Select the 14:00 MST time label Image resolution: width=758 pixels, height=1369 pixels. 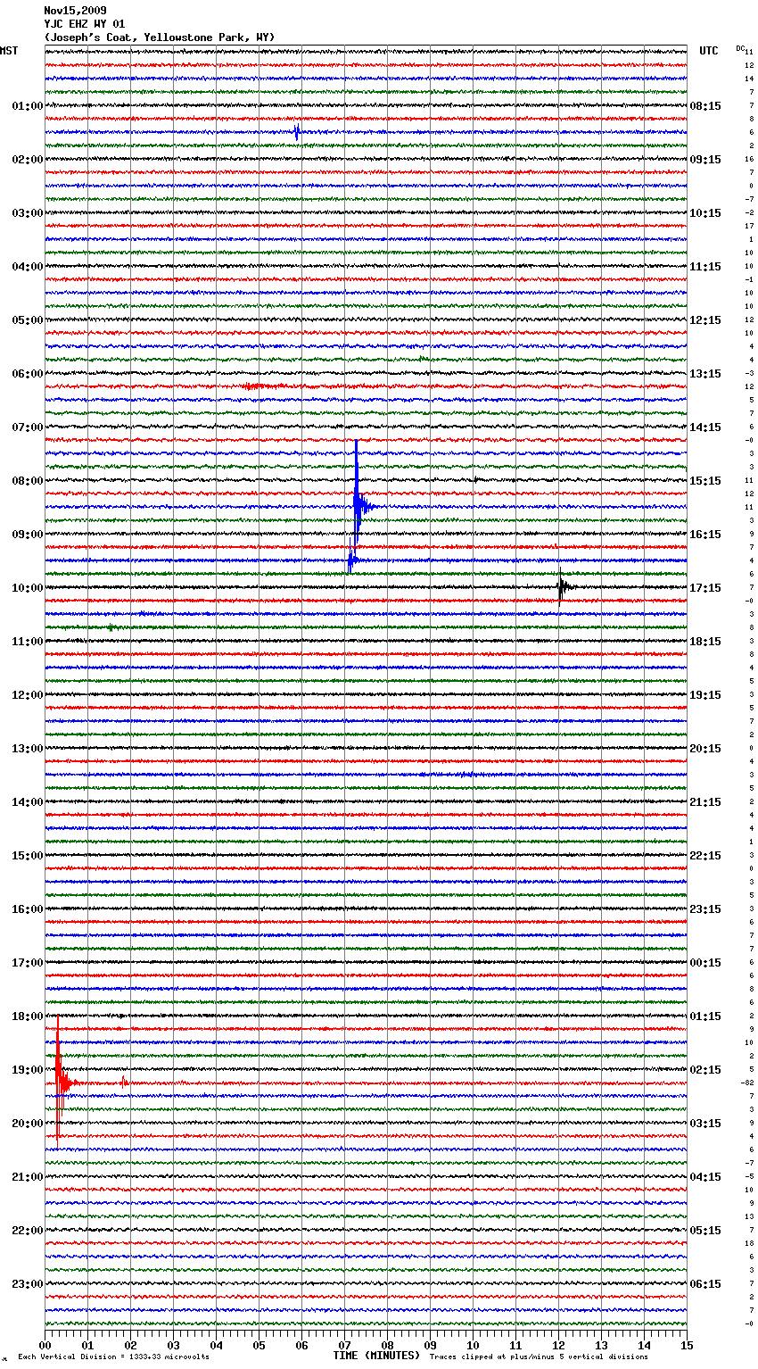28,802
